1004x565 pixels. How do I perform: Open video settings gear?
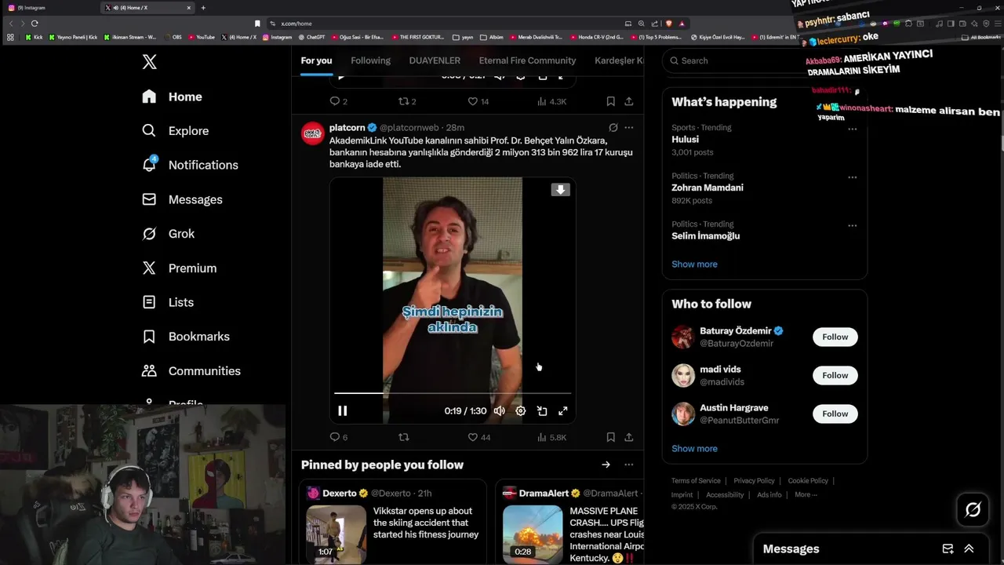(x=520, y=410)
